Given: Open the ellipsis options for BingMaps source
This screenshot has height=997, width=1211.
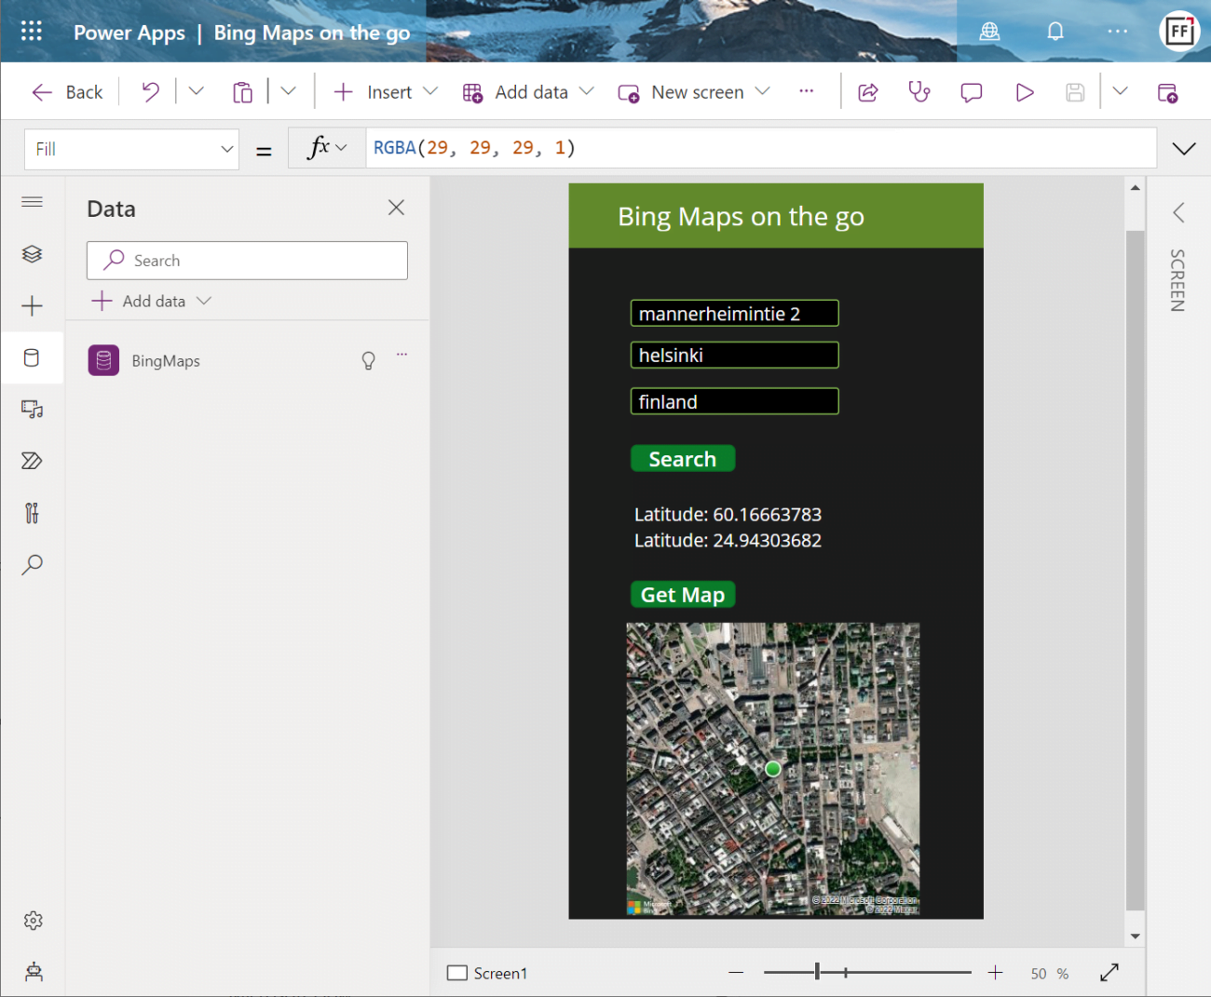Looking at the screenshot, I should [x=401, y=355].
